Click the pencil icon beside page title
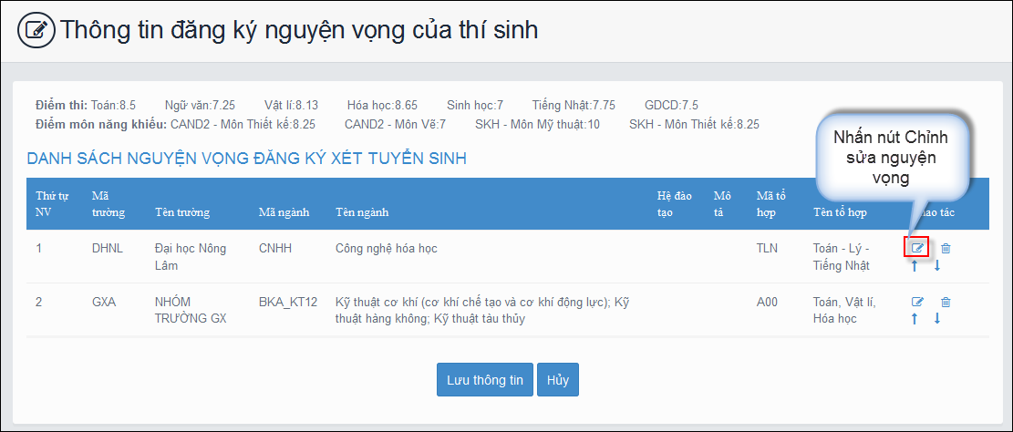Screen dimensions: 1013x432 (x=36, y=30)
